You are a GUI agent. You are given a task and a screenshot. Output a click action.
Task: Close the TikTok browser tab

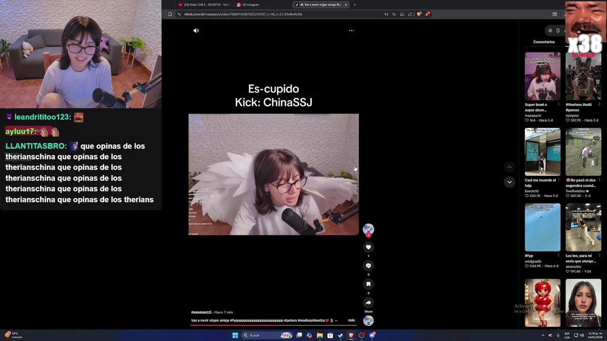[x=346, y=5]
